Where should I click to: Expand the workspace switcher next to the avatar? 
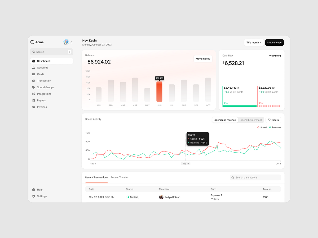point(71,42)
